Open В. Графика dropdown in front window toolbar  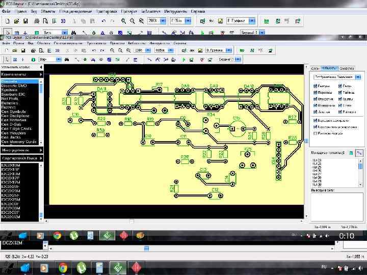click(229, 50)
